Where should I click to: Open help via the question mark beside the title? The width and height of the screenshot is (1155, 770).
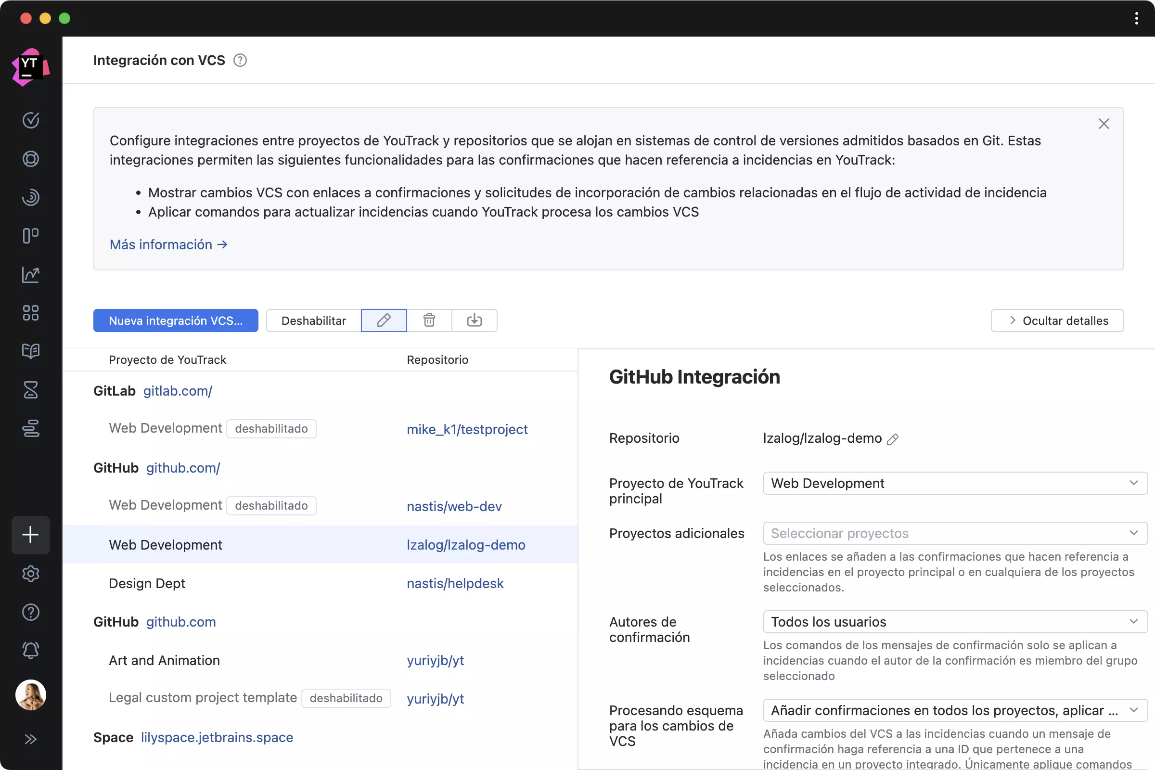240,60
